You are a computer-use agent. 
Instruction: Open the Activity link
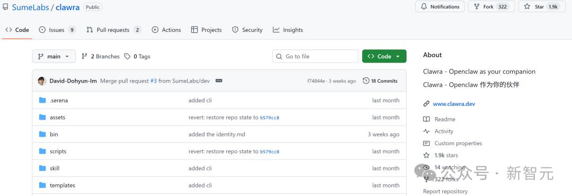[444, 131]
